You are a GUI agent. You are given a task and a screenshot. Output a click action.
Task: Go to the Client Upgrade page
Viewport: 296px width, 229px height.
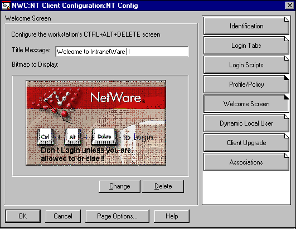[246, 143]
